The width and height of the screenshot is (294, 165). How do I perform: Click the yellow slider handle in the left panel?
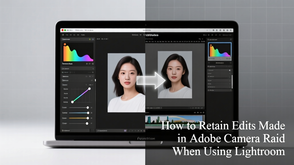tap(88, 118)
